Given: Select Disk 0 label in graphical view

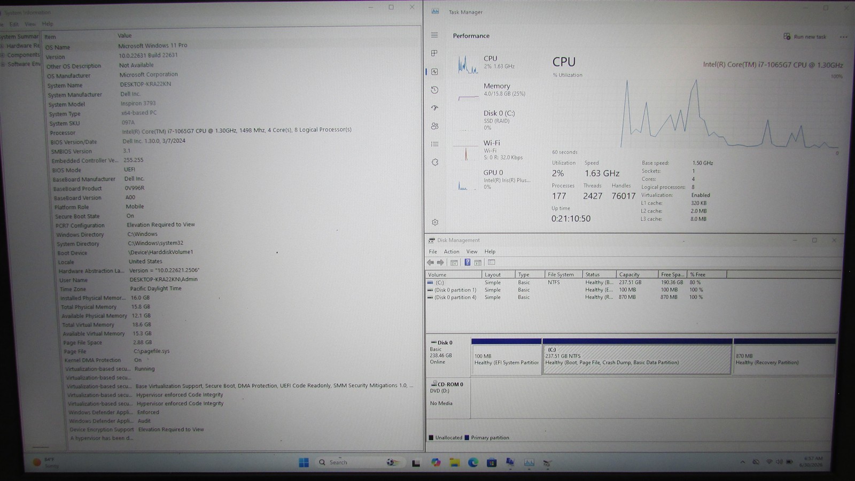Looking at the screenshot, I should (x=448, y=355).
